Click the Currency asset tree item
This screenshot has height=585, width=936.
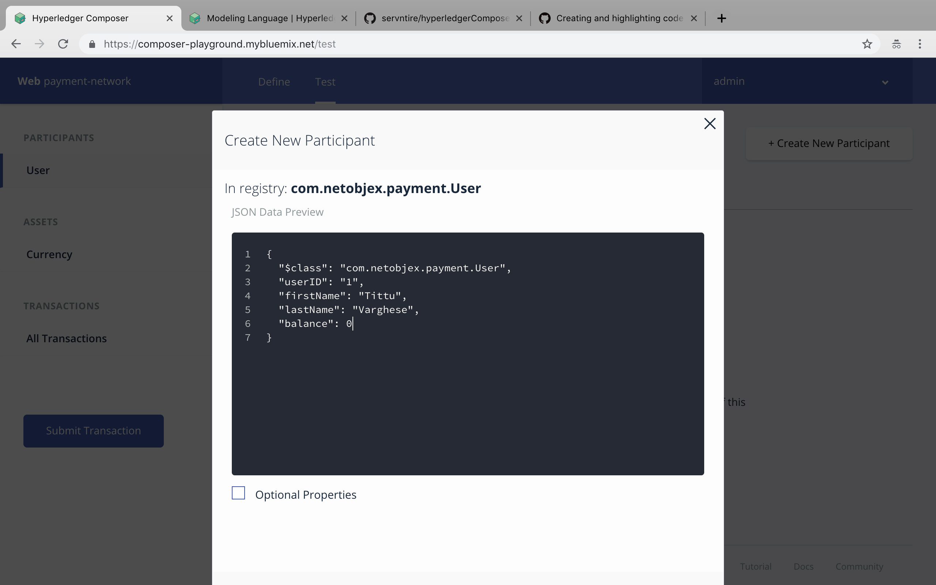tap(49, 254)
